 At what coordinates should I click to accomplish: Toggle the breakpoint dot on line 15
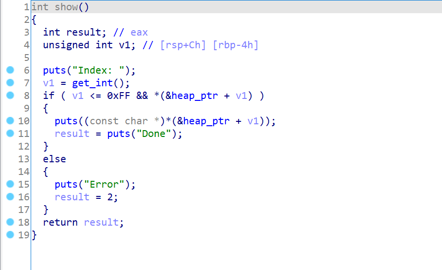point(10,184)
